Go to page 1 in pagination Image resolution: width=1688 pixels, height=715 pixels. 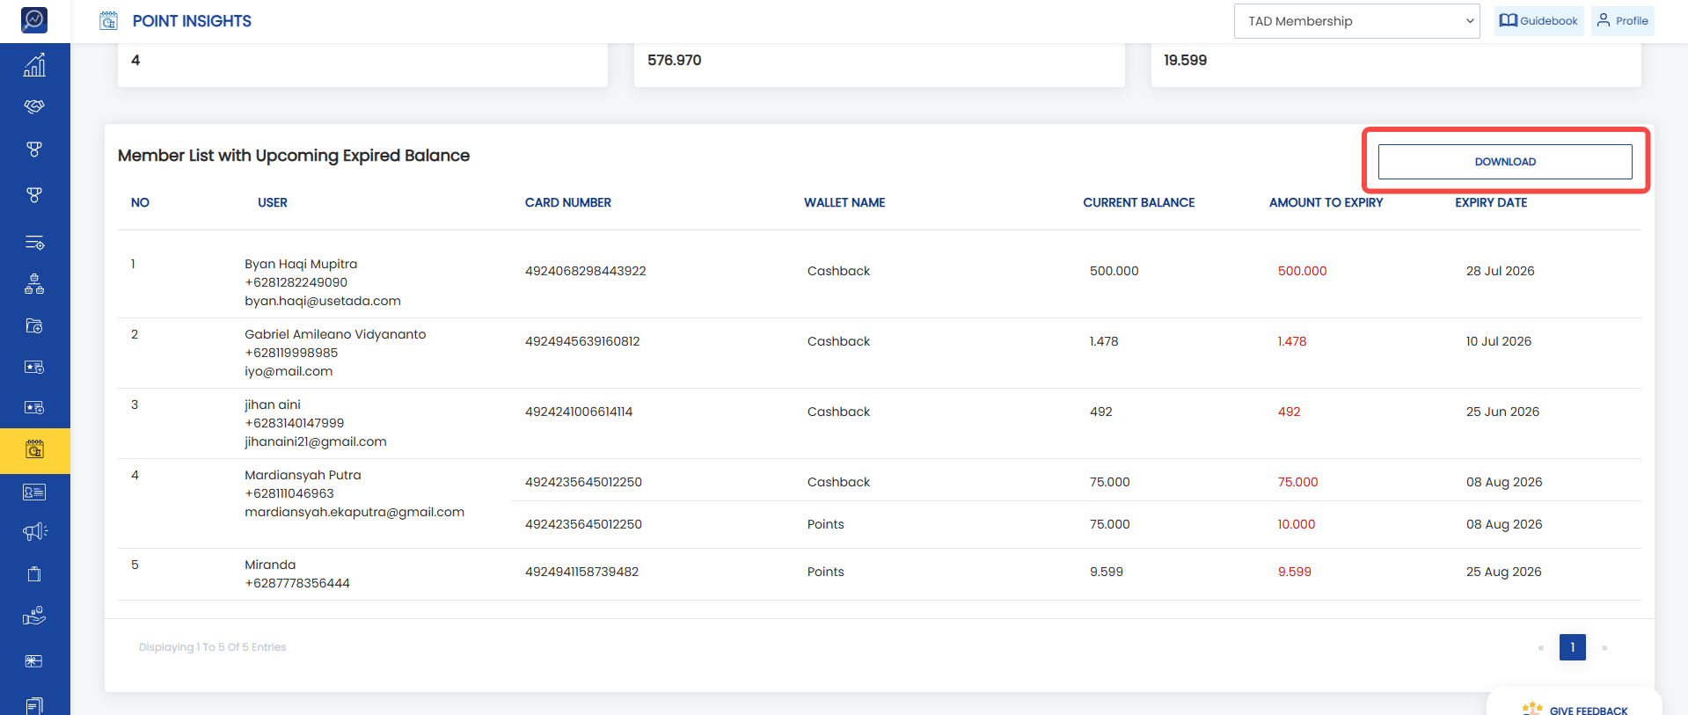pos(1573,647)
